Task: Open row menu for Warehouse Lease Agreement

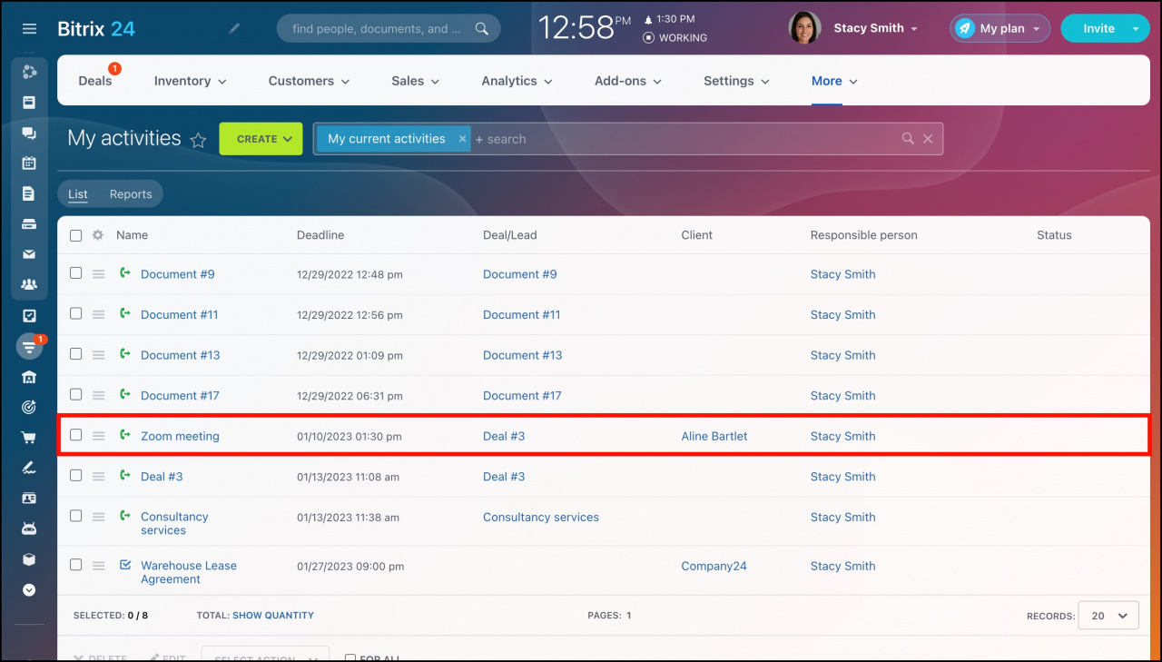Action: coord(99,566)
